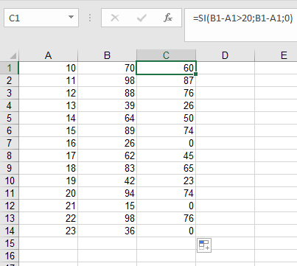The height and width of the screenshot is (266, 297).
Task: Click cell A13 containing 22
Action: [48, 218]
